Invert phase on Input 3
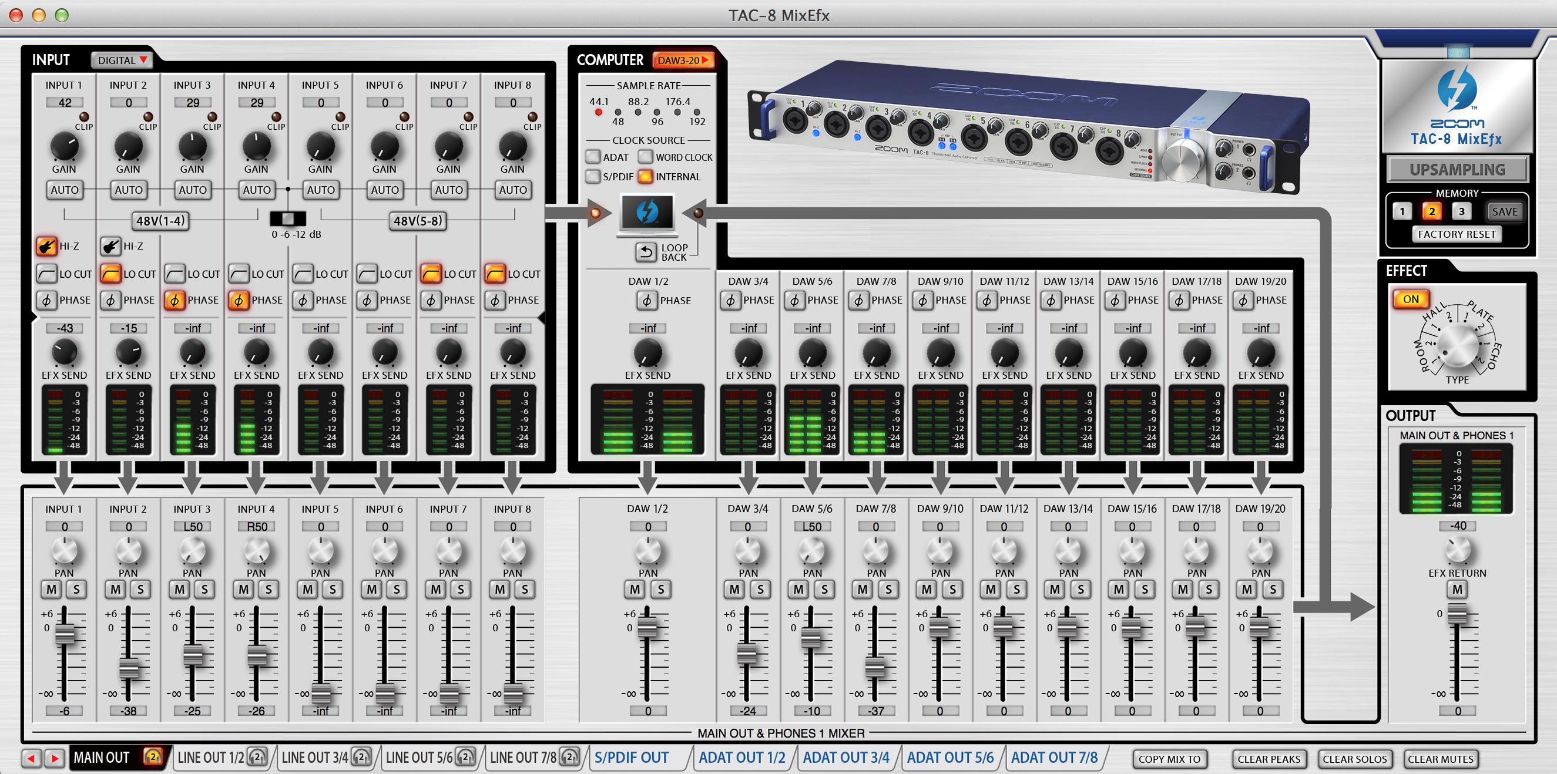This screenshot has width=1557, height=774. [175, 300]
